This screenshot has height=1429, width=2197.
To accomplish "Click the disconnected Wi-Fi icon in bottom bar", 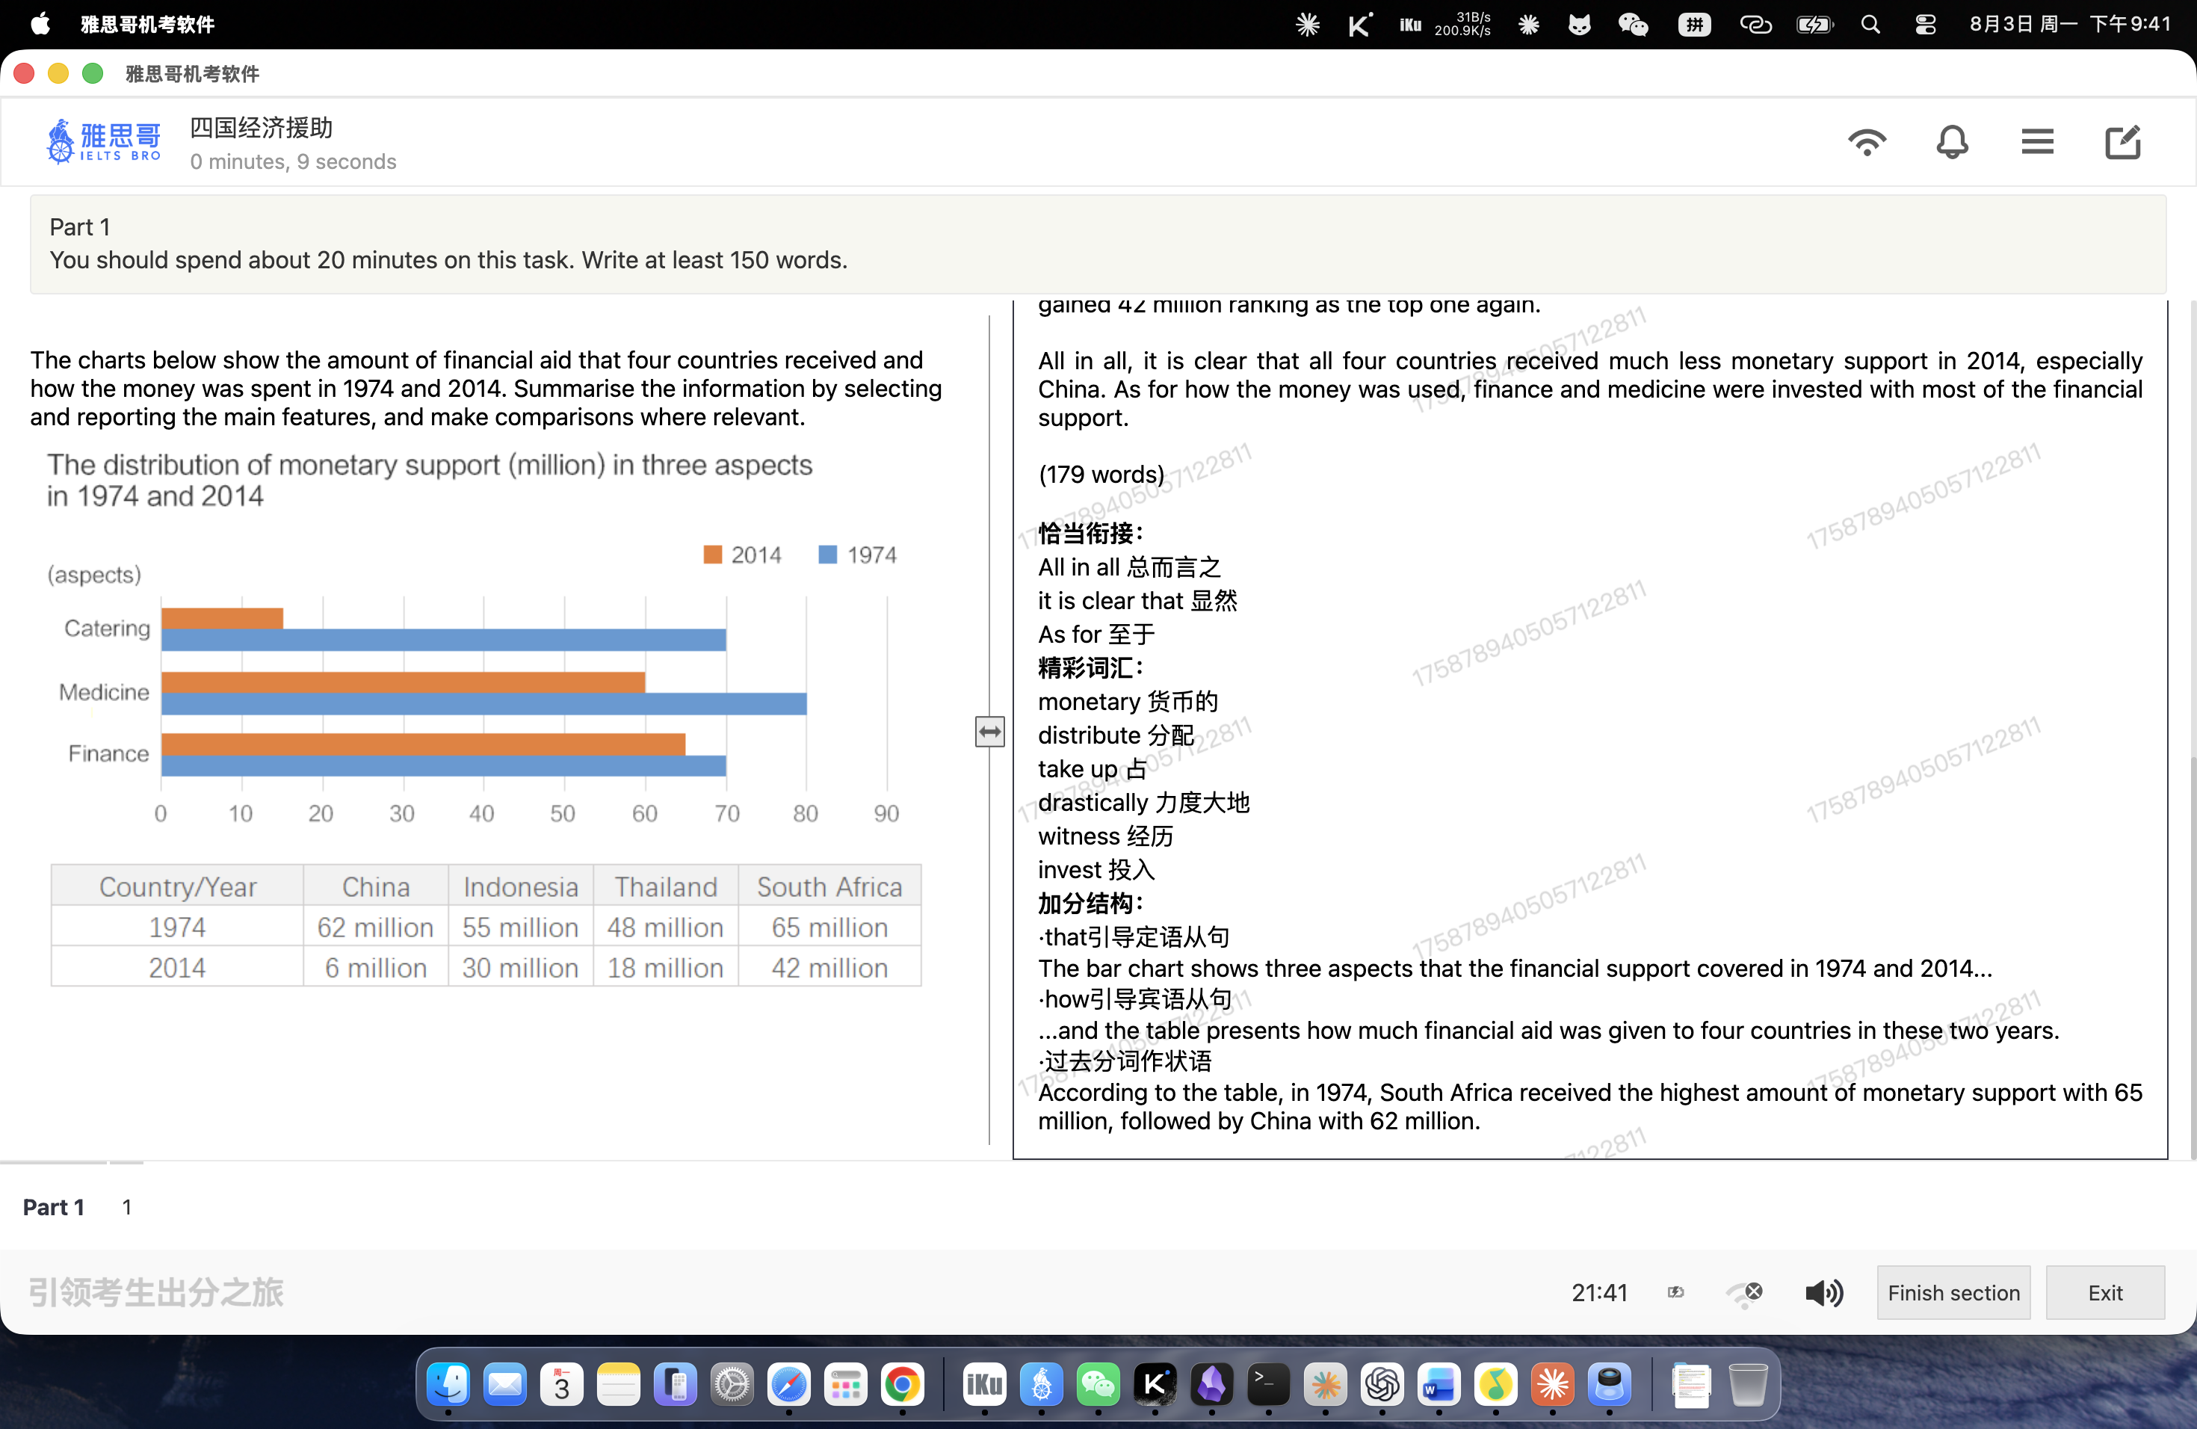I will pyautogui.click(x=1745, y=1293).
